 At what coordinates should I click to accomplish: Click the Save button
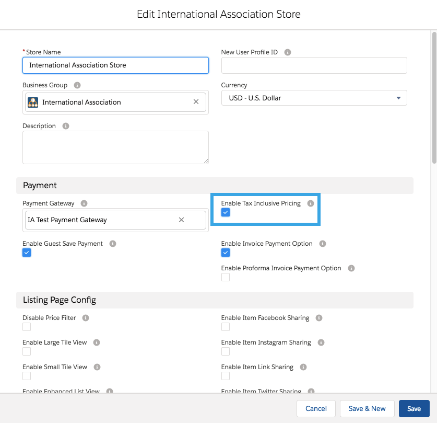point(414,408)
